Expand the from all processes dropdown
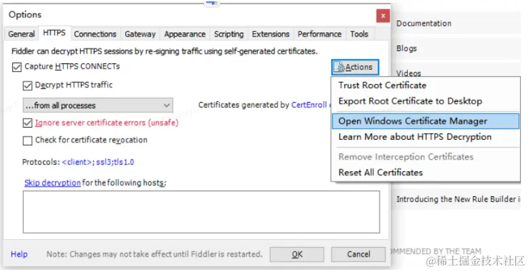The width and height of the screenshot is (529, 271). coord(98,105)
